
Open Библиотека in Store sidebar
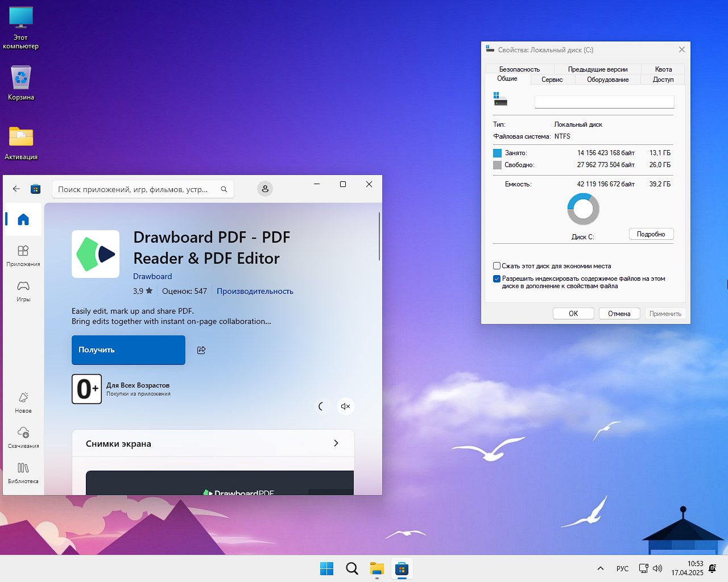(23, 472)
